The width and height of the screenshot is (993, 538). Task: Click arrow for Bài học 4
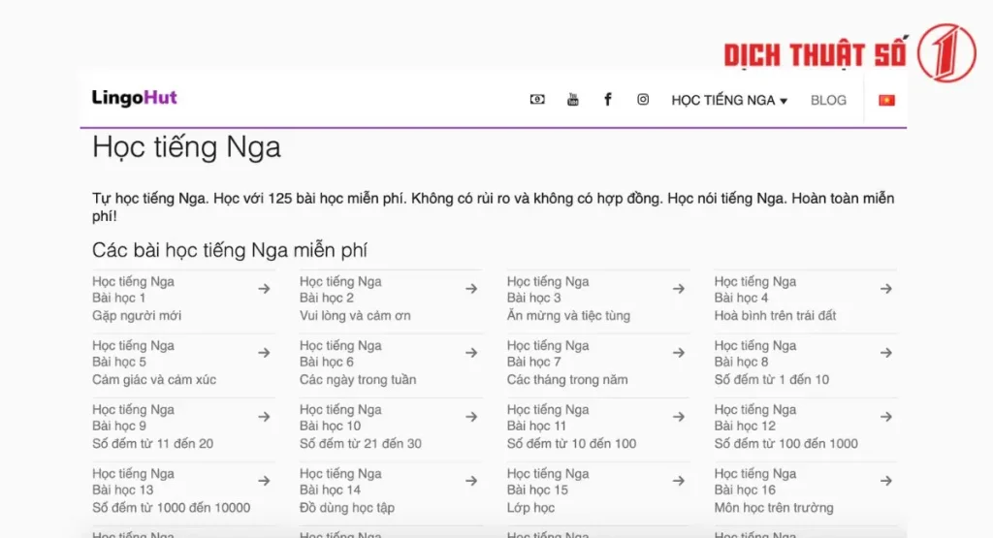[886, 289]
